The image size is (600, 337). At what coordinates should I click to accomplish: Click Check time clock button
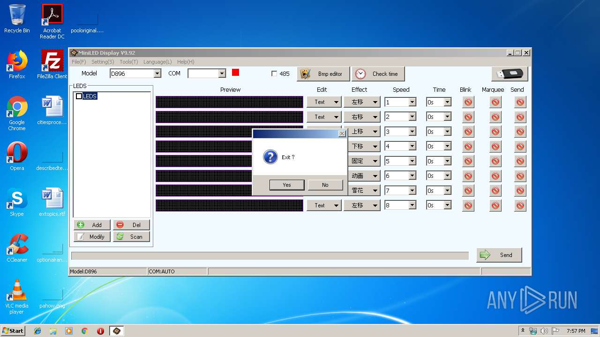click(x=378, y=74)
